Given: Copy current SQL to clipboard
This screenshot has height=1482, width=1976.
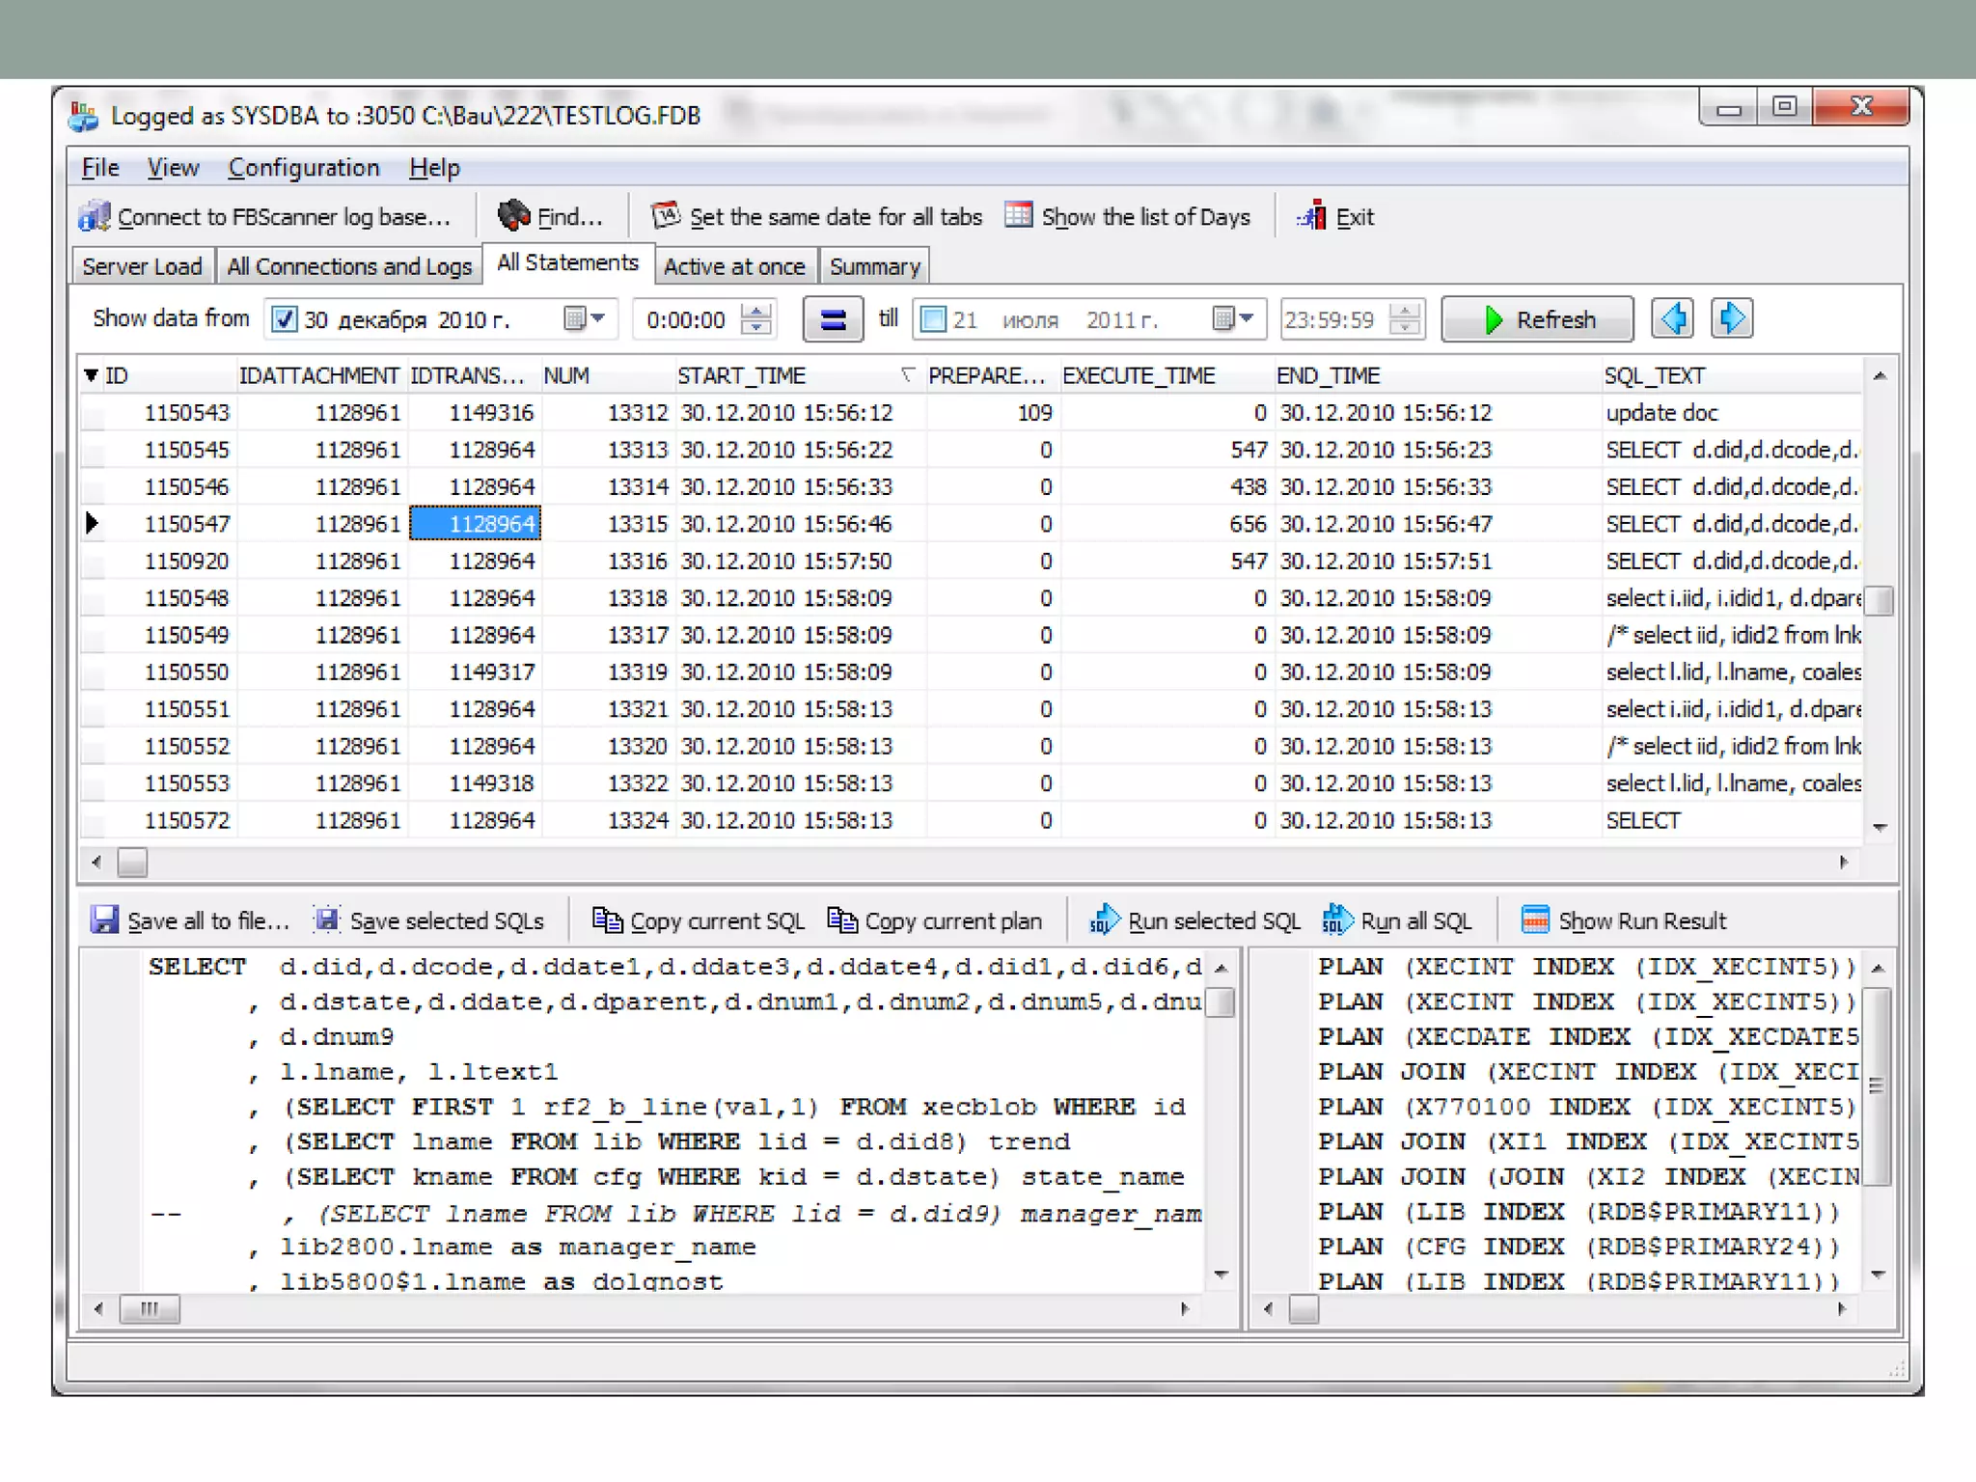Looking at the screenshot, I should coord(699,920).
